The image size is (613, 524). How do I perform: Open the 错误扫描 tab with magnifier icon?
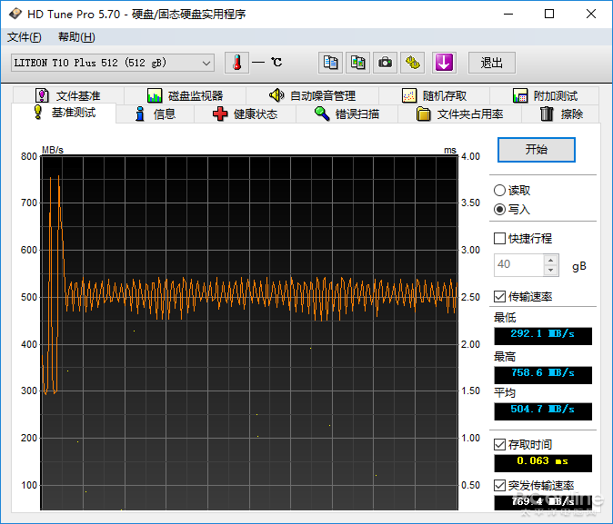point(345,114)
